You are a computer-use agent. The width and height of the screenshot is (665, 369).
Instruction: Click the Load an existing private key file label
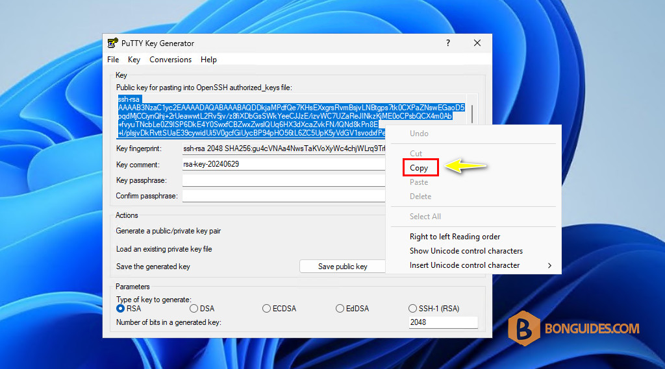point(164,249)
